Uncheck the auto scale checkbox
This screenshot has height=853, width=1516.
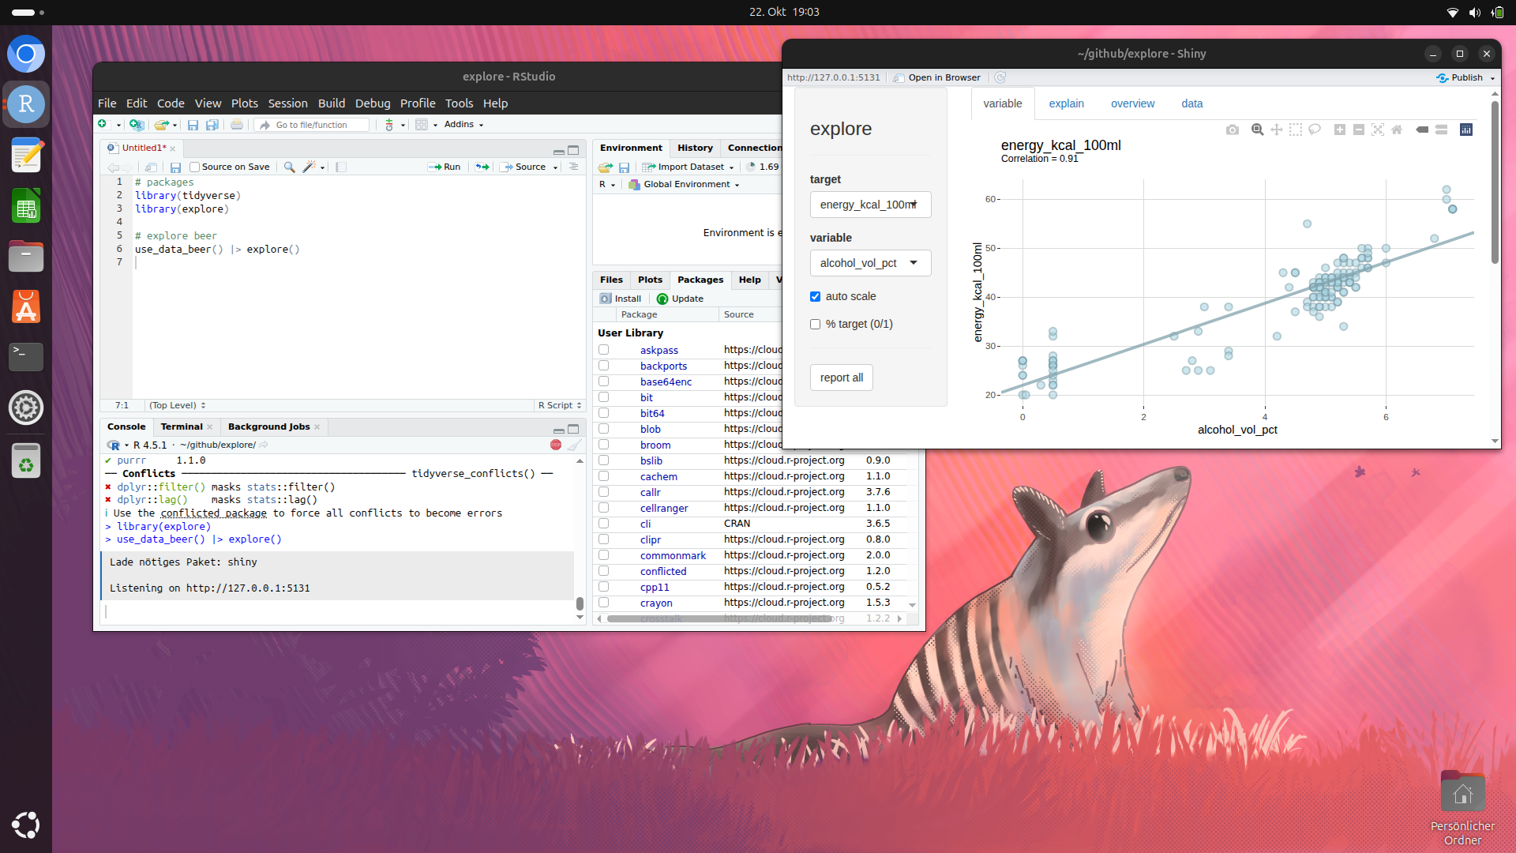coord(815,296)
